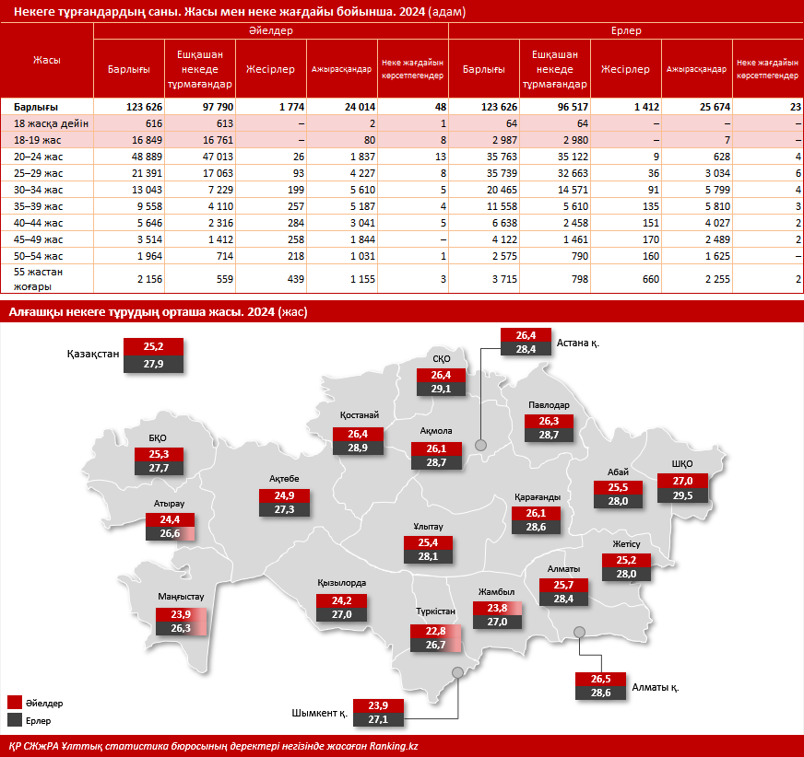Click the Almaty city marker circle on map

pyautogui.click(x=580, y=631)
